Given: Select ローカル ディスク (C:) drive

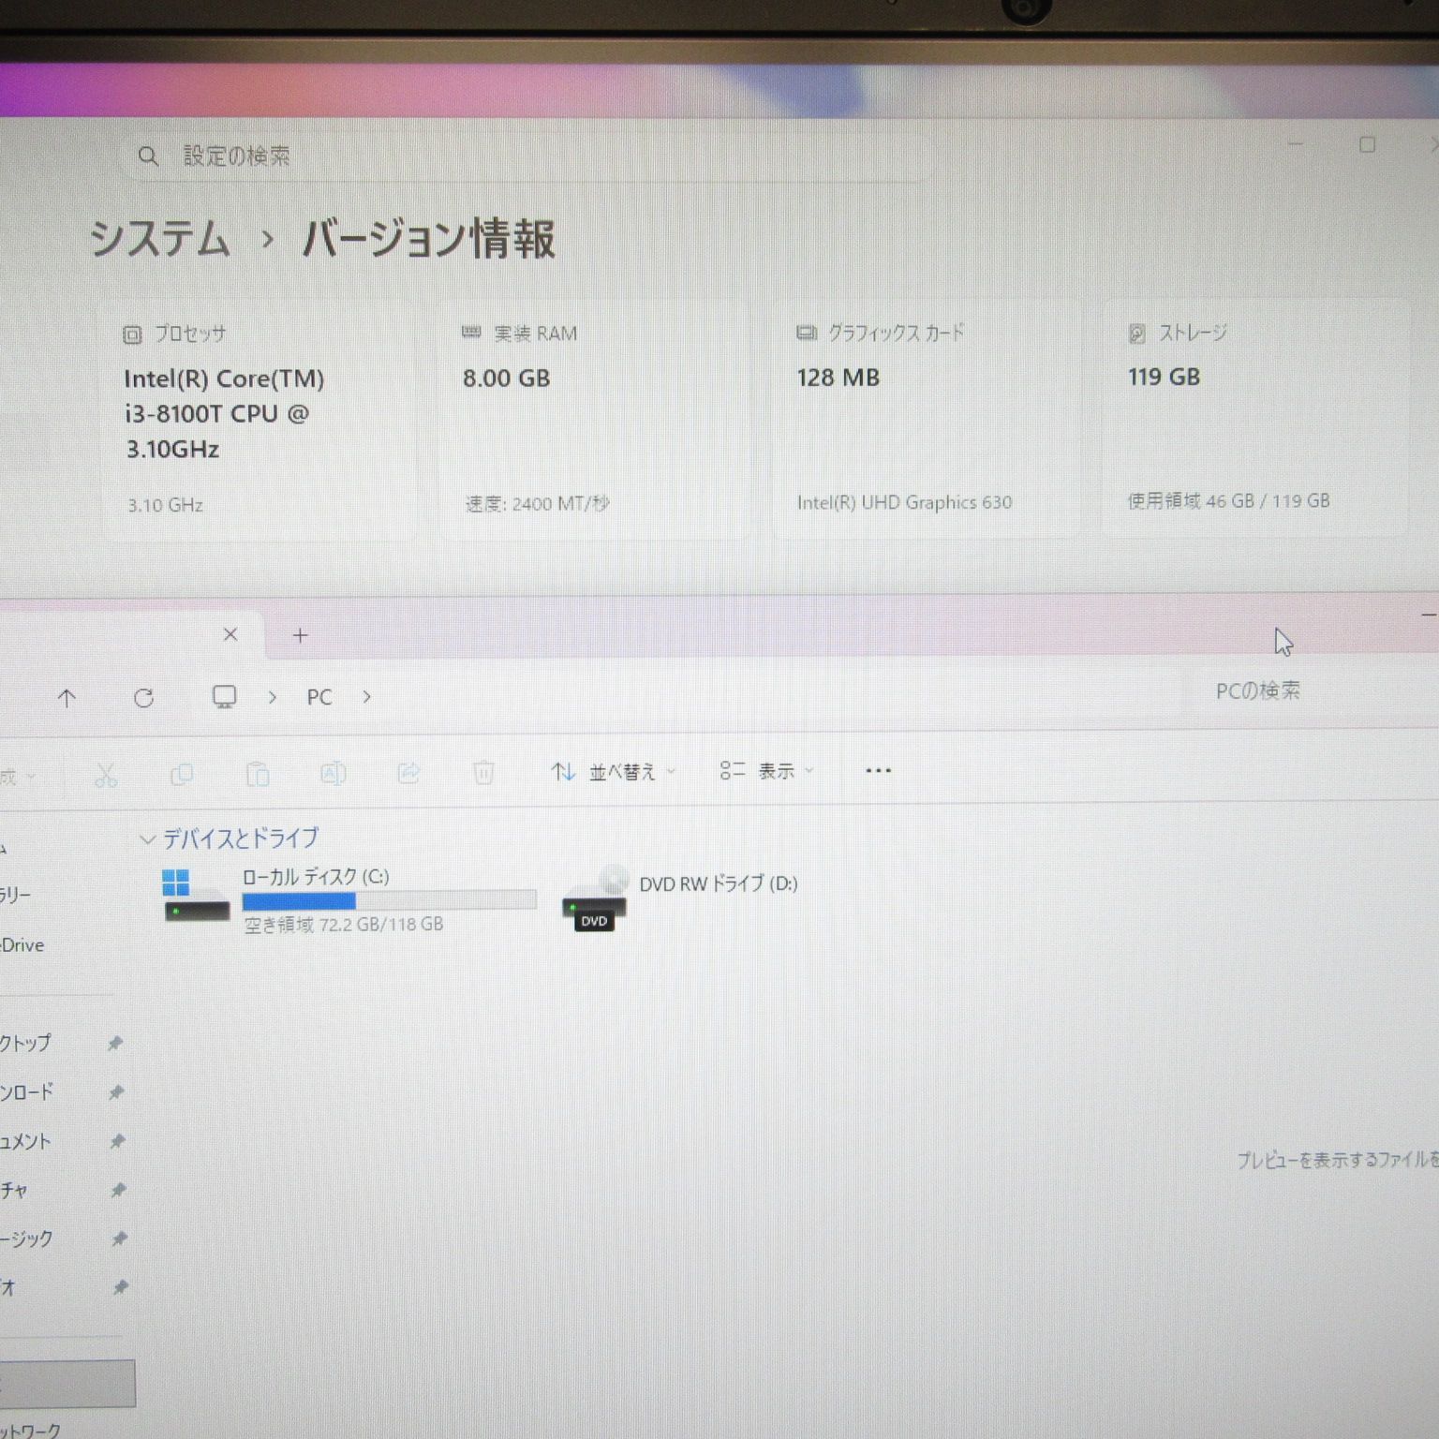Looking at the screenshot, I should 349,899.
